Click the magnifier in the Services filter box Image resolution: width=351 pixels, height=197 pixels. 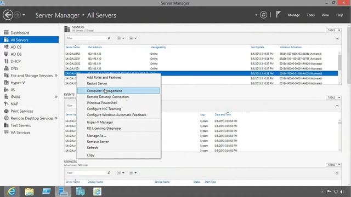tap(109, 173)
